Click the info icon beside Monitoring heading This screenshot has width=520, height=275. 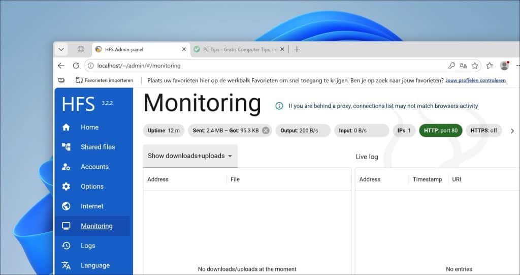(x=279, y=106)
